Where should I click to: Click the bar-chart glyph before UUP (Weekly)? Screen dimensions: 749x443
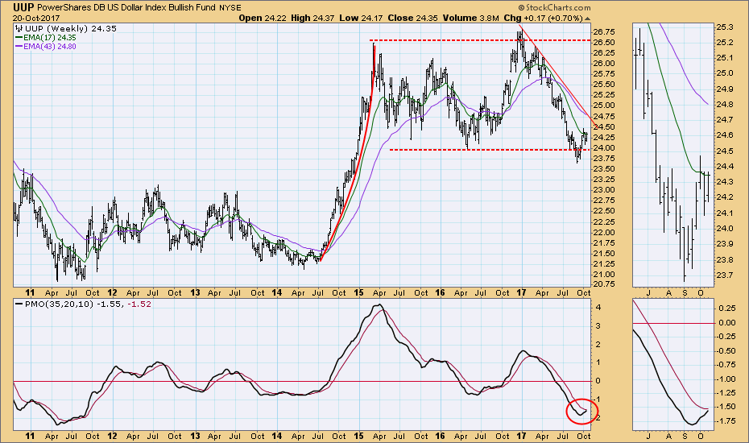pos(19,28)
